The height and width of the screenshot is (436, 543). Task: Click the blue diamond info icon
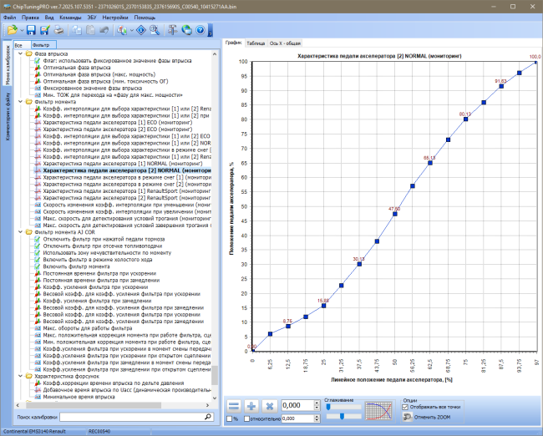pyautogui.click(x=141, y=30)
